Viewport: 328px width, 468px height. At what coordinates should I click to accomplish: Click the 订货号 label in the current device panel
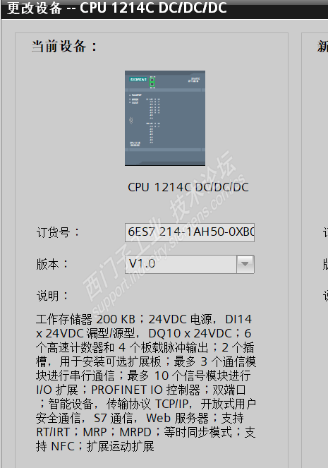coord(58,232)
